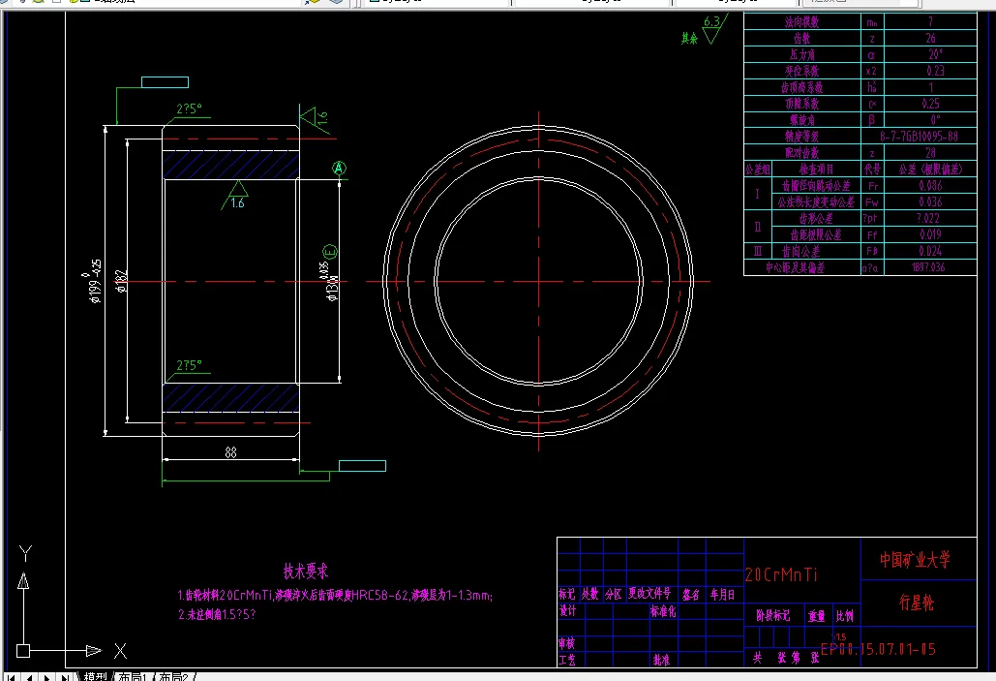Select the circled datum A marker

tap(340, 168)
